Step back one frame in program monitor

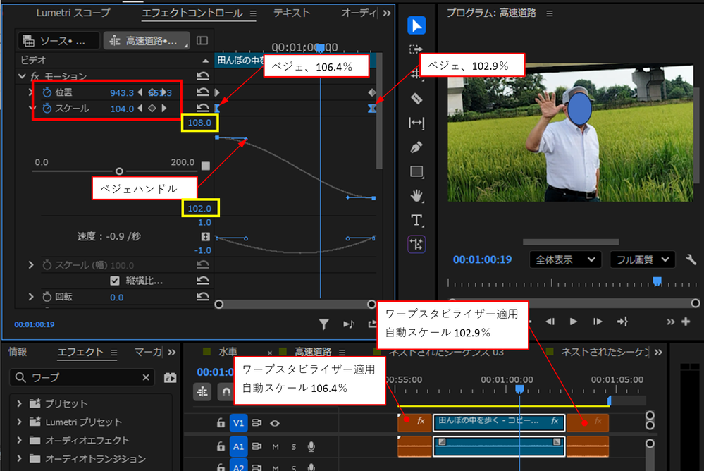tap(550, 322)
